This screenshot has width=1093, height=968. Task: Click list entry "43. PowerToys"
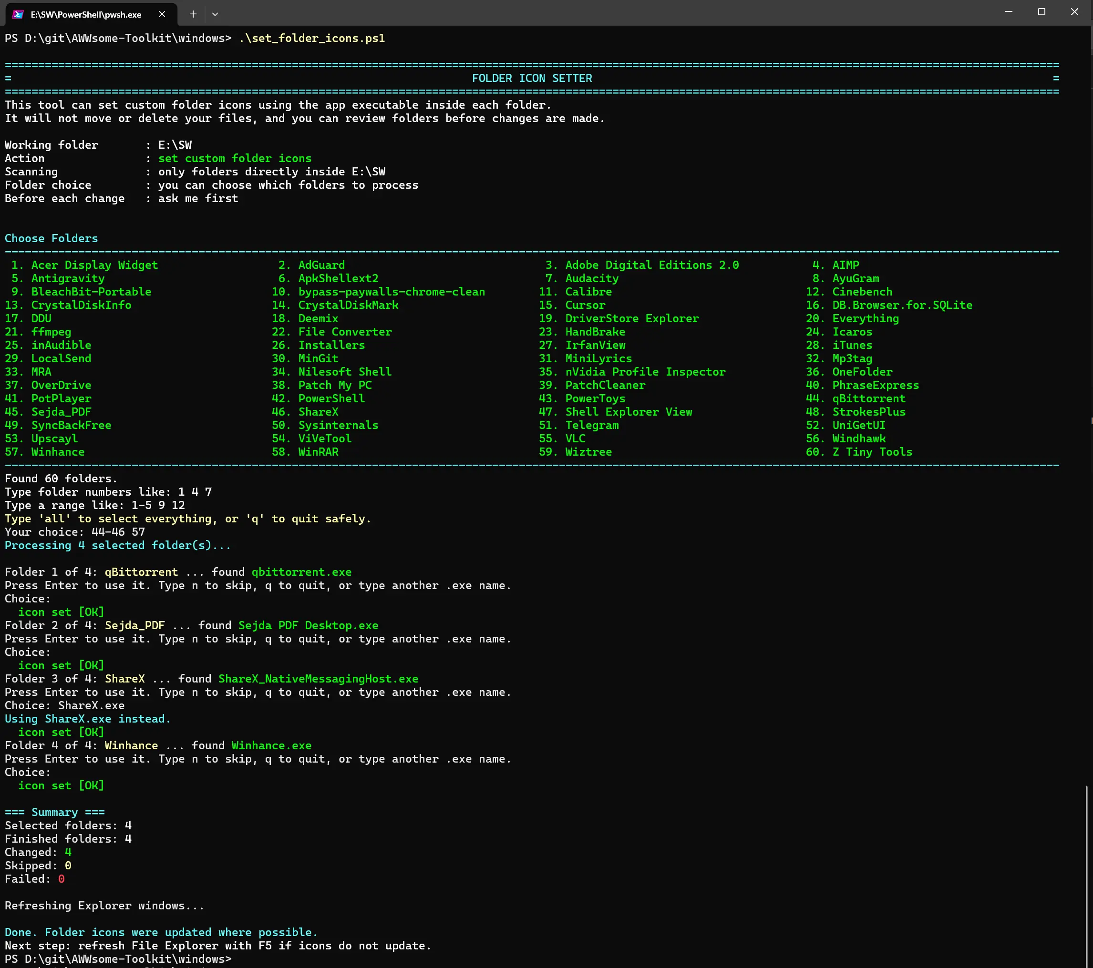click(582, 399)
